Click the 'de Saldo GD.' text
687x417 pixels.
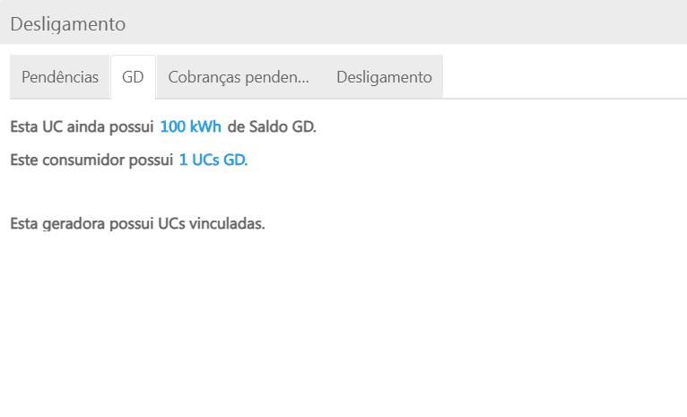click(272, 126)
